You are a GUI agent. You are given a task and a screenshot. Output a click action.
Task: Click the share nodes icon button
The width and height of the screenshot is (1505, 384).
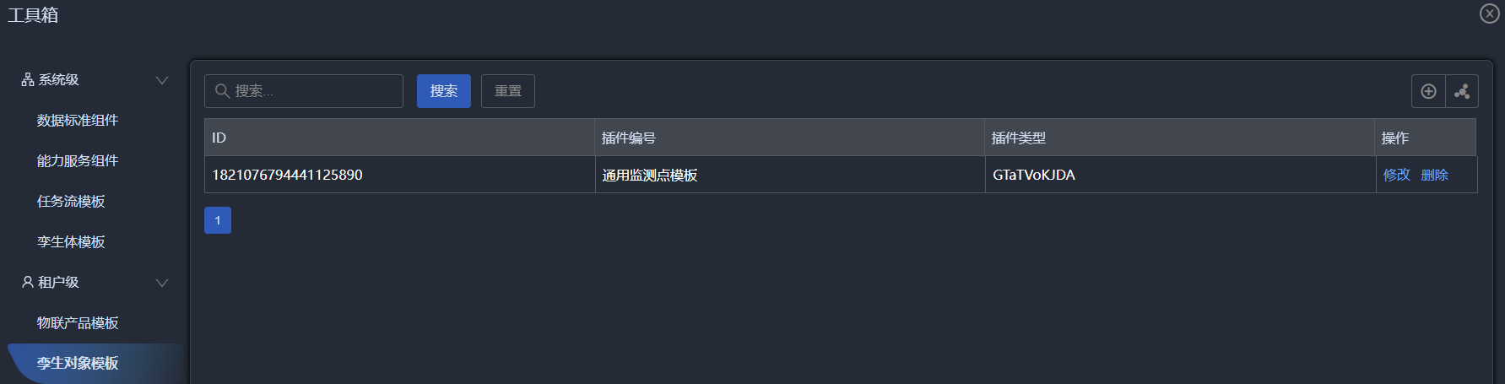pyautogui.click(x=1462, y=91)
